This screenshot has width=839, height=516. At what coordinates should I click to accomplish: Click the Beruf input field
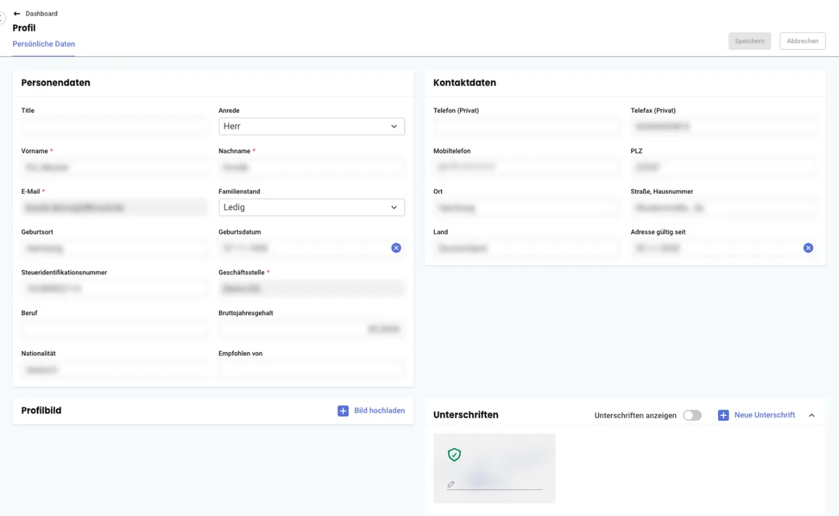click(x=115, y=329)
